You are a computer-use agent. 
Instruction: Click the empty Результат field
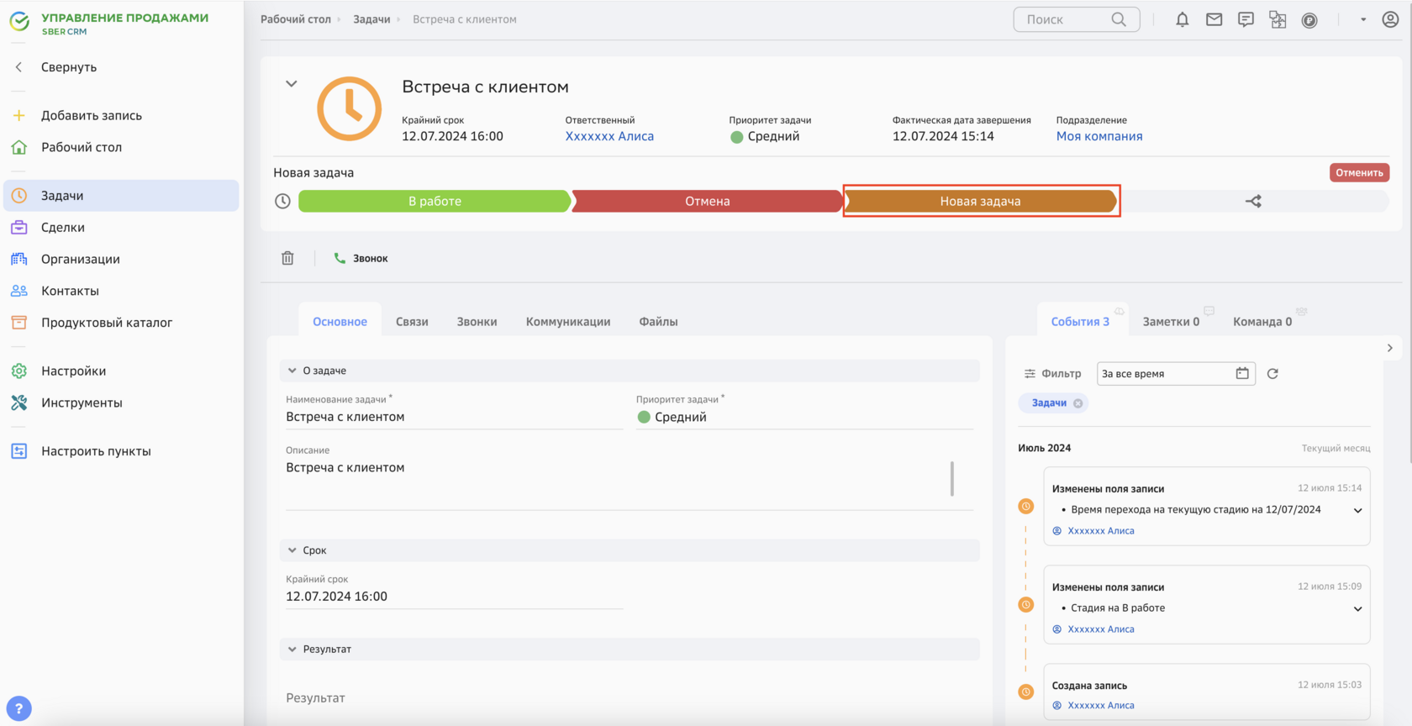pos(630,698)
